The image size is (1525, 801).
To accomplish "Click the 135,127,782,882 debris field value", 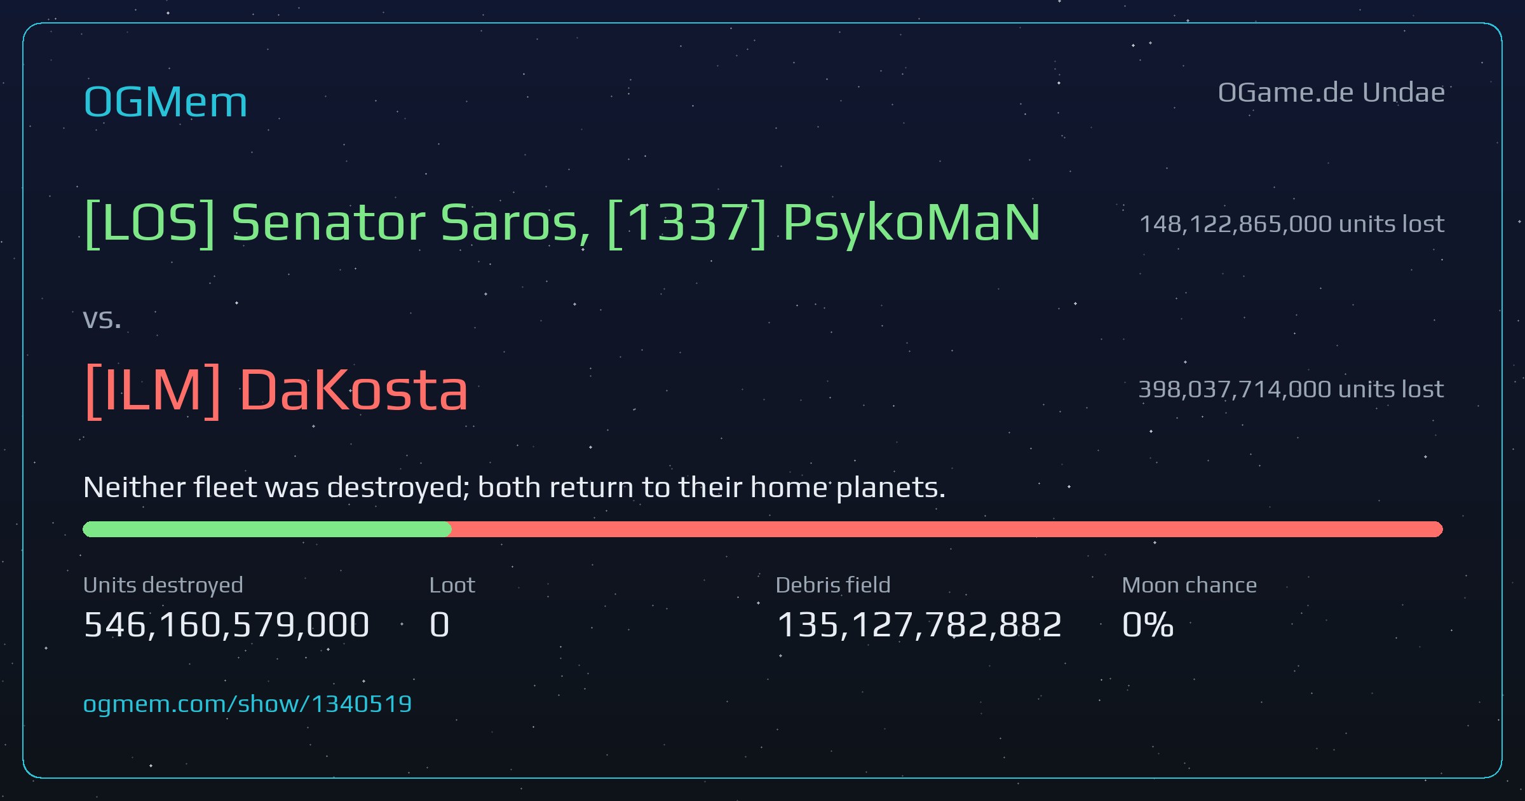I will [919, 624].
